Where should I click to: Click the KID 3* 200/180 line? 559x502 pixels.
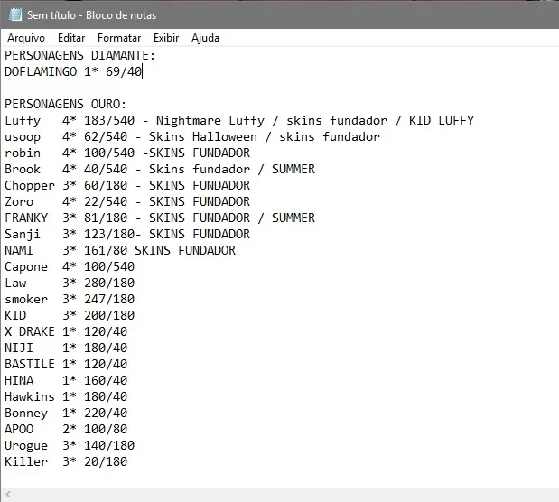70,315
